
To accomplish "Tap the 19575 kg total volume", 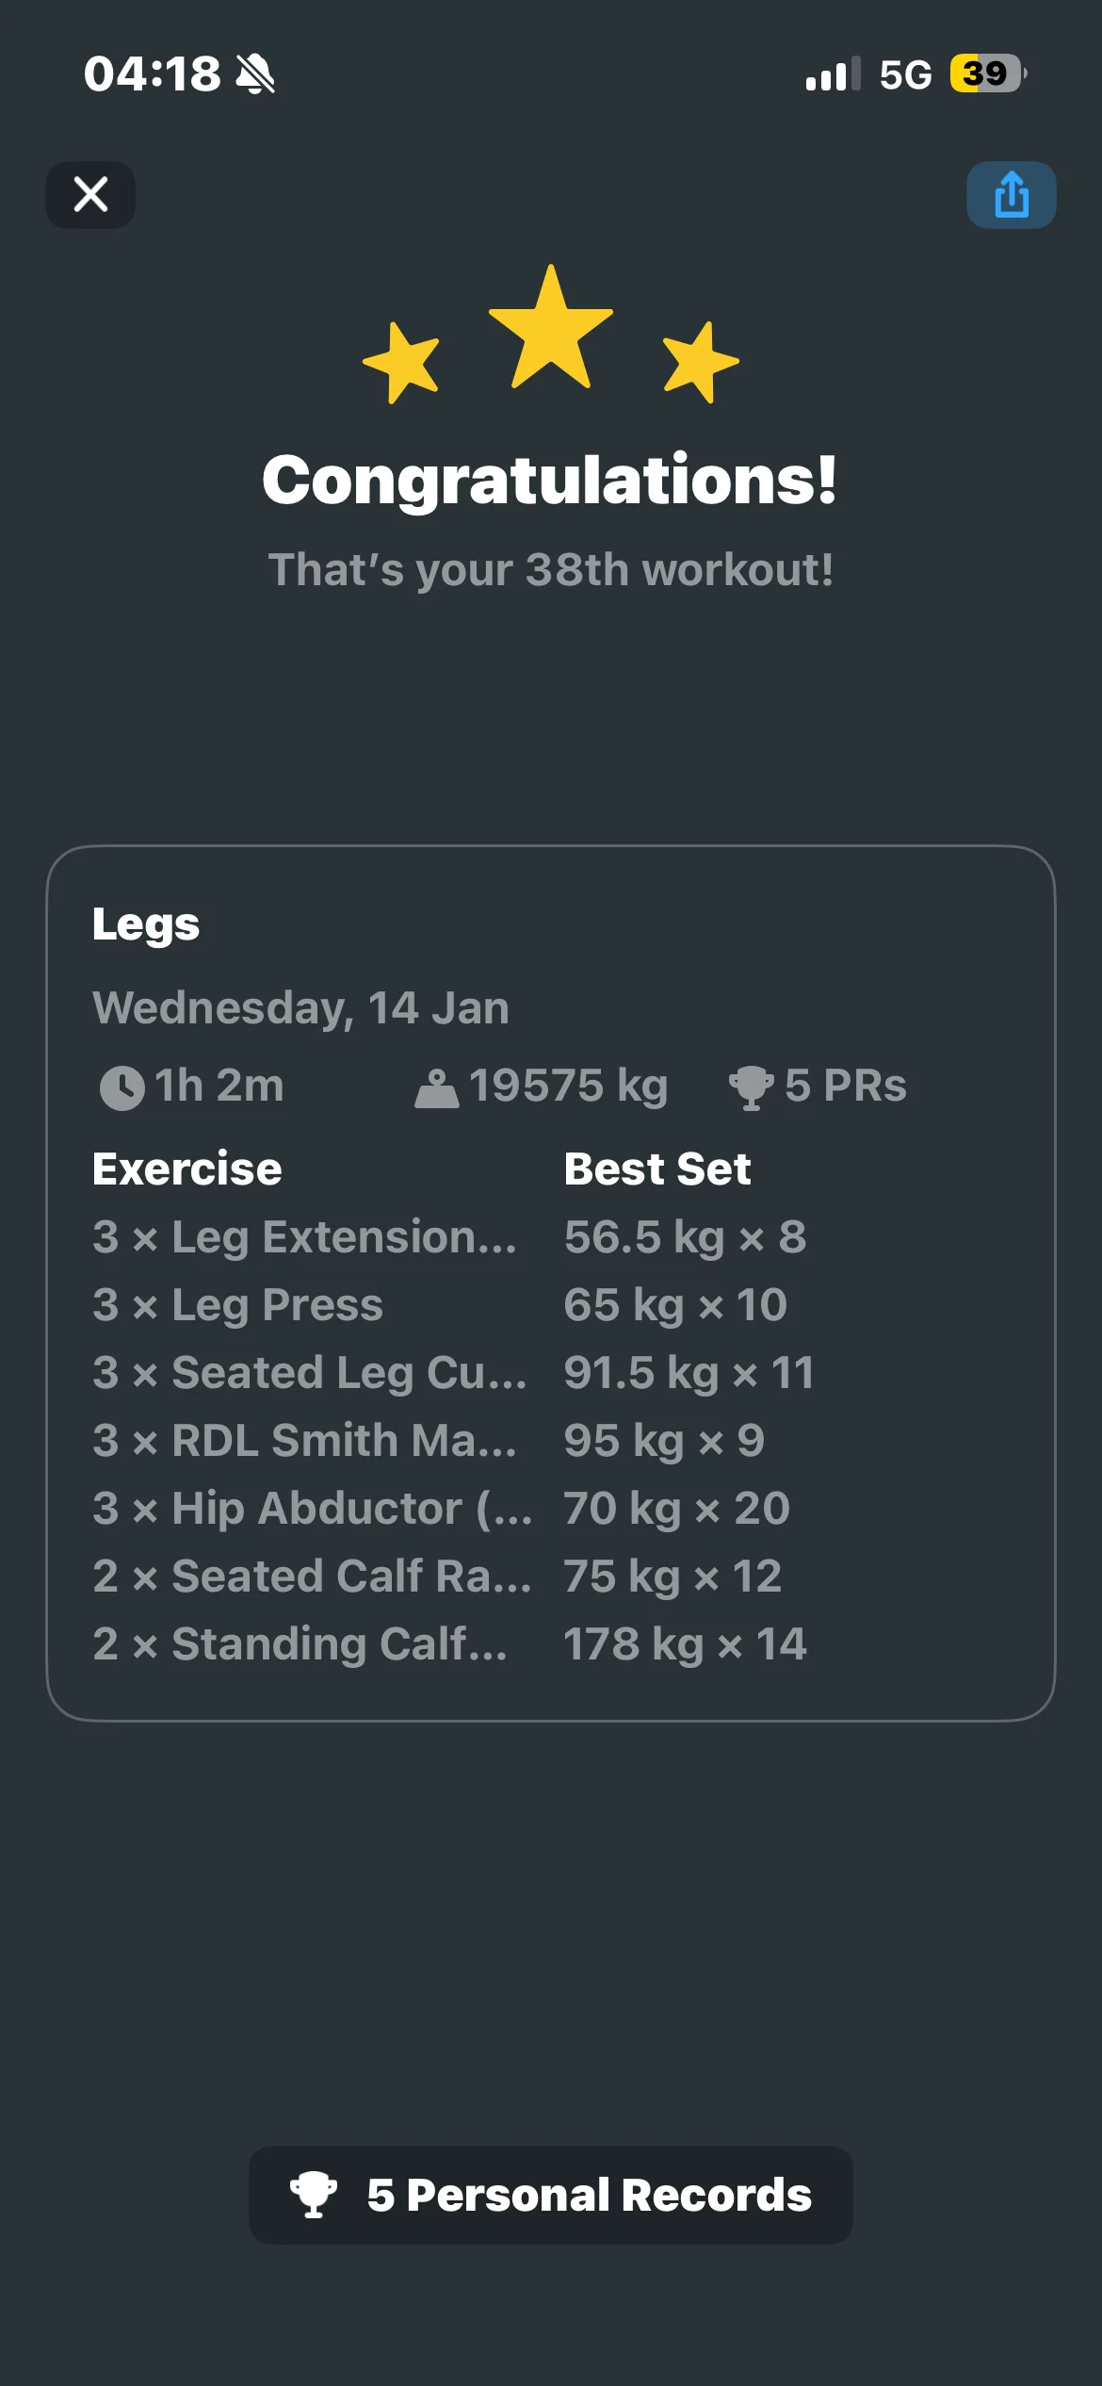I will [568, 1086].
